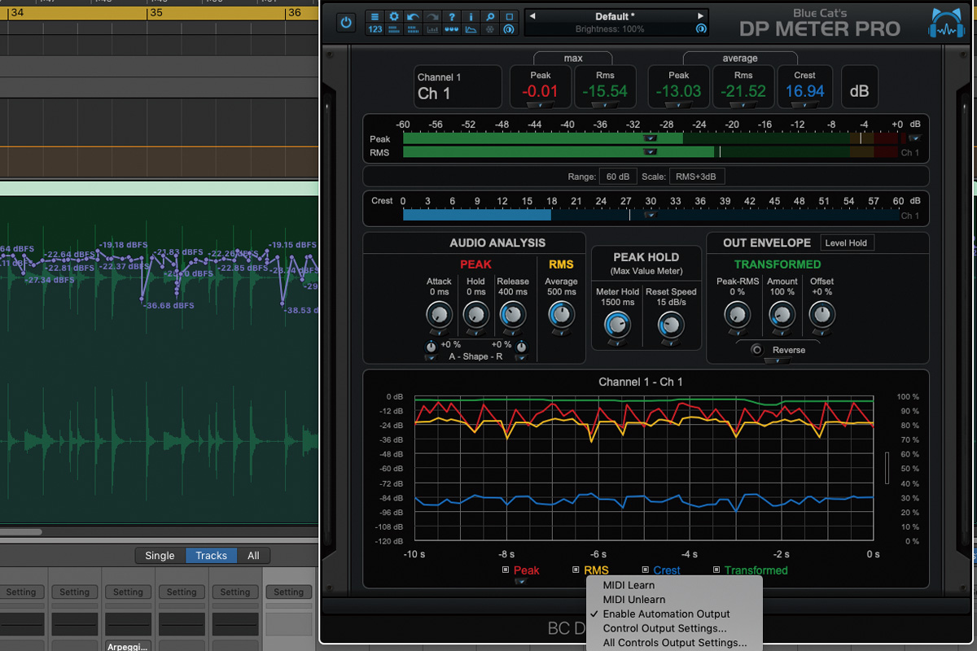Toggle the Transformed curve legend checkbox
Image resolution: width=977 pixels, height=651 pixels.
[x=716, y=570]
